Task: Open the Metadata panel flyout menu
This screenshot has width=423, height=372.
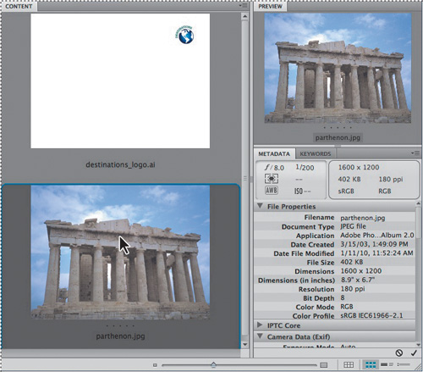Action: [x=415, y=153]
